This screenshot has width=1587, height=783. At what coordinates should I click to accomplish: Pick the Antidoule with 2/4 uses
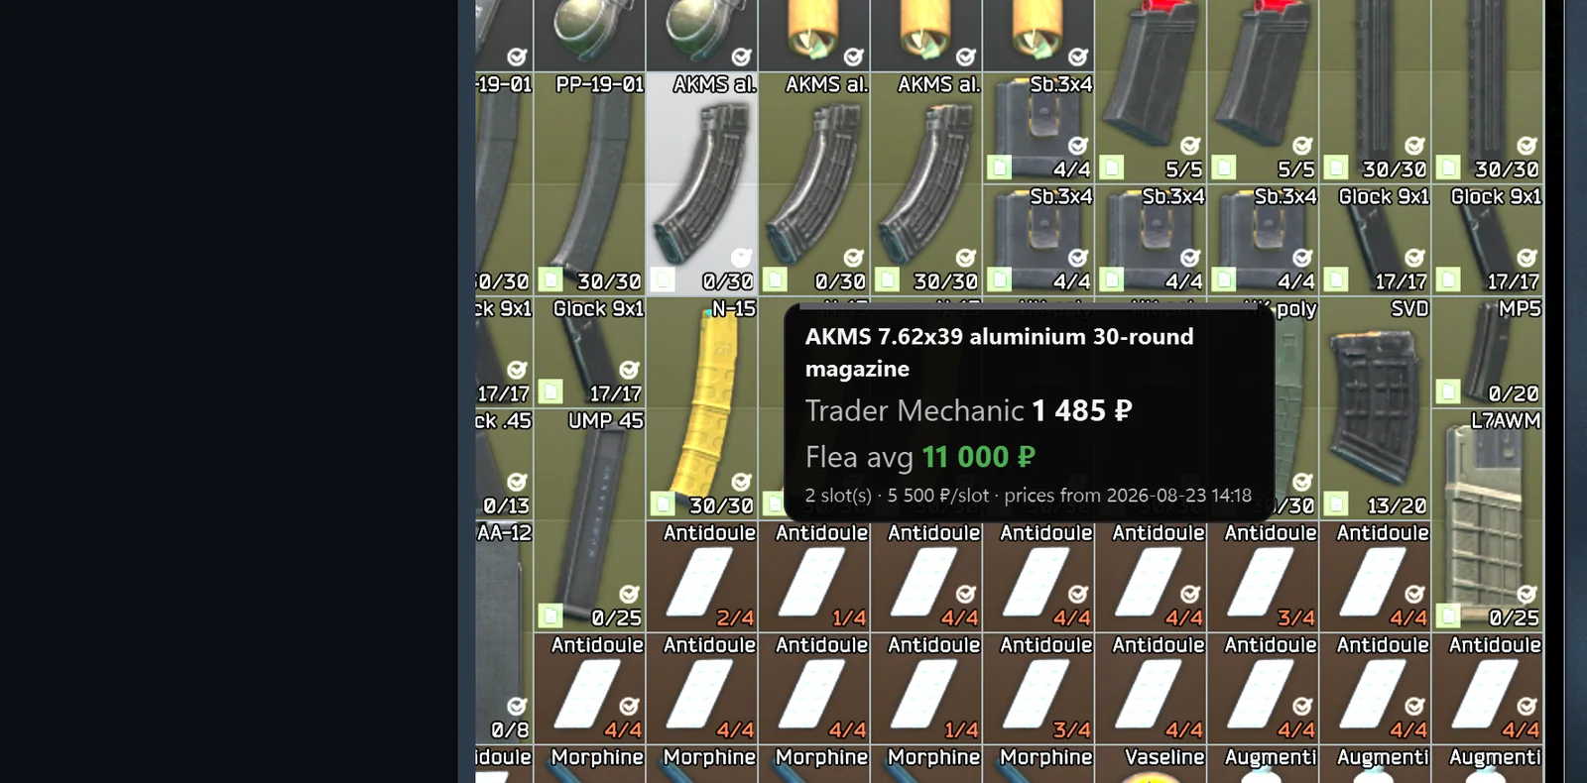pos(702,576)
